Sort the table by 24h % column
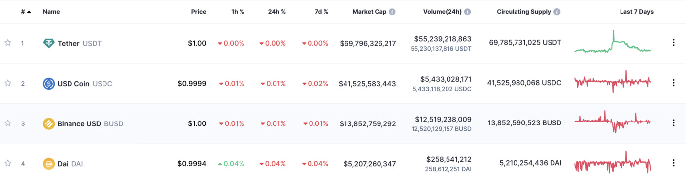The height and width of the screenshot is (183, 690). click(277, 12)
